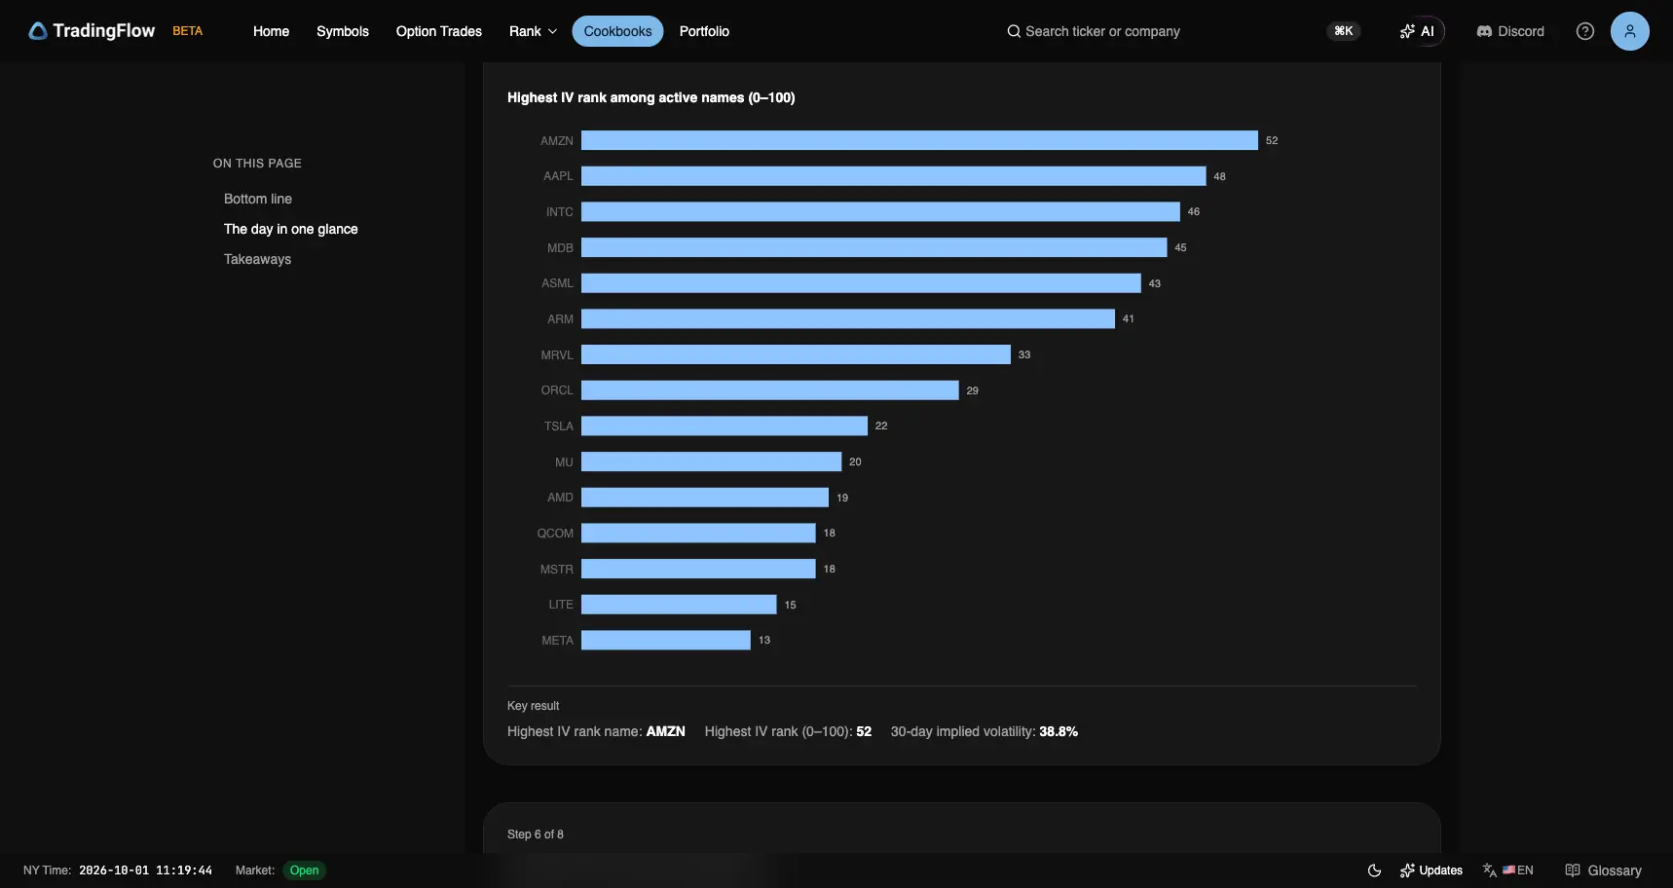Viewport: 1673px width, 888px height.
Task: Click the MDB ticker label
Action: coord(560,248)
